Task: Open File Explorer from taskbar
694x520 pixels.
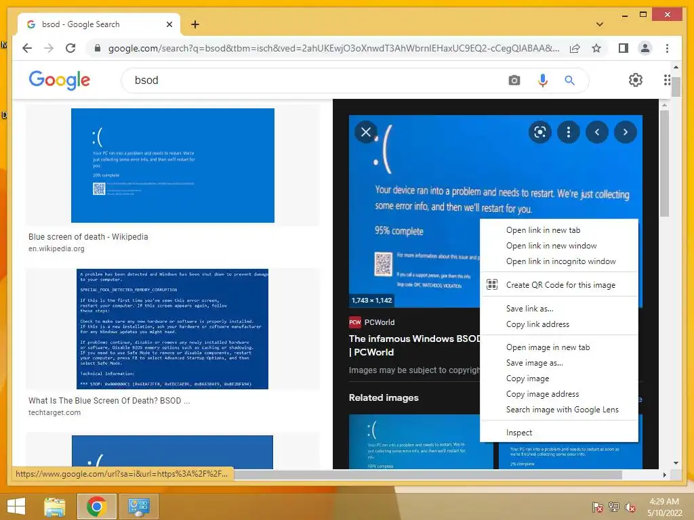Action: 55,506
